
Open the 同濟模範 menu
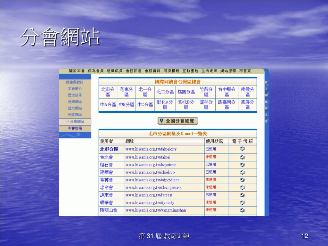click(x=171, y=71)
